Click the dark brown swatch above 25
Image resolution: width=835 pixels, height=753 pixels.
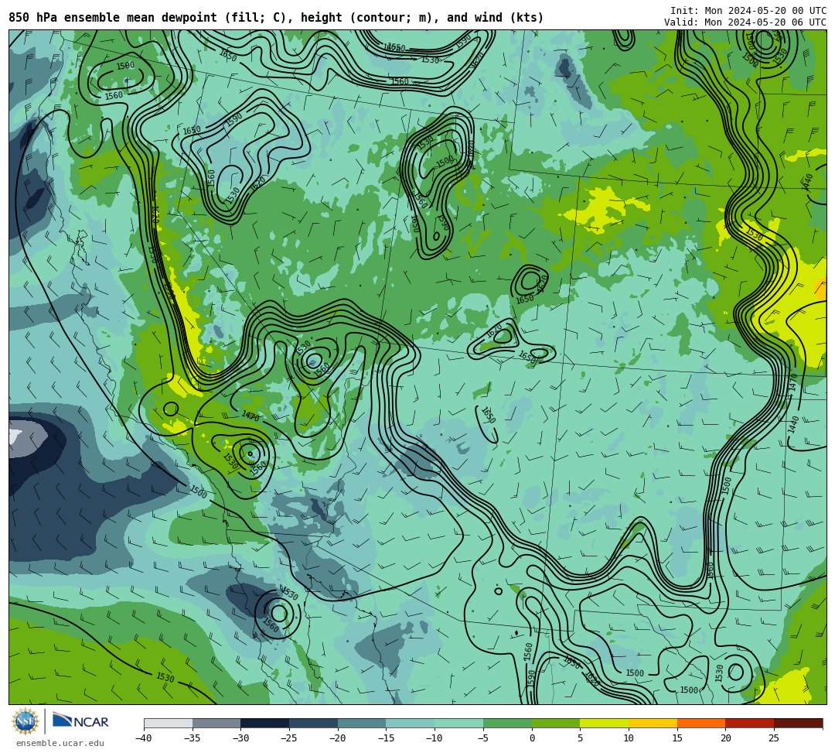coord(798,723)
